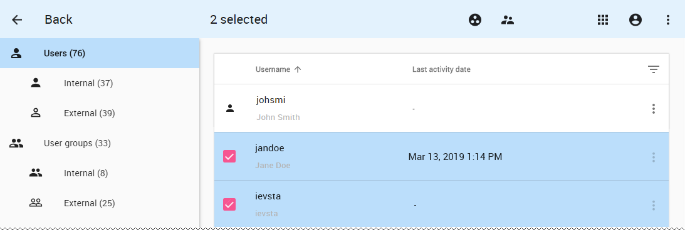
Task: Open the ievsta row actions menu
Action: (653, 205)
